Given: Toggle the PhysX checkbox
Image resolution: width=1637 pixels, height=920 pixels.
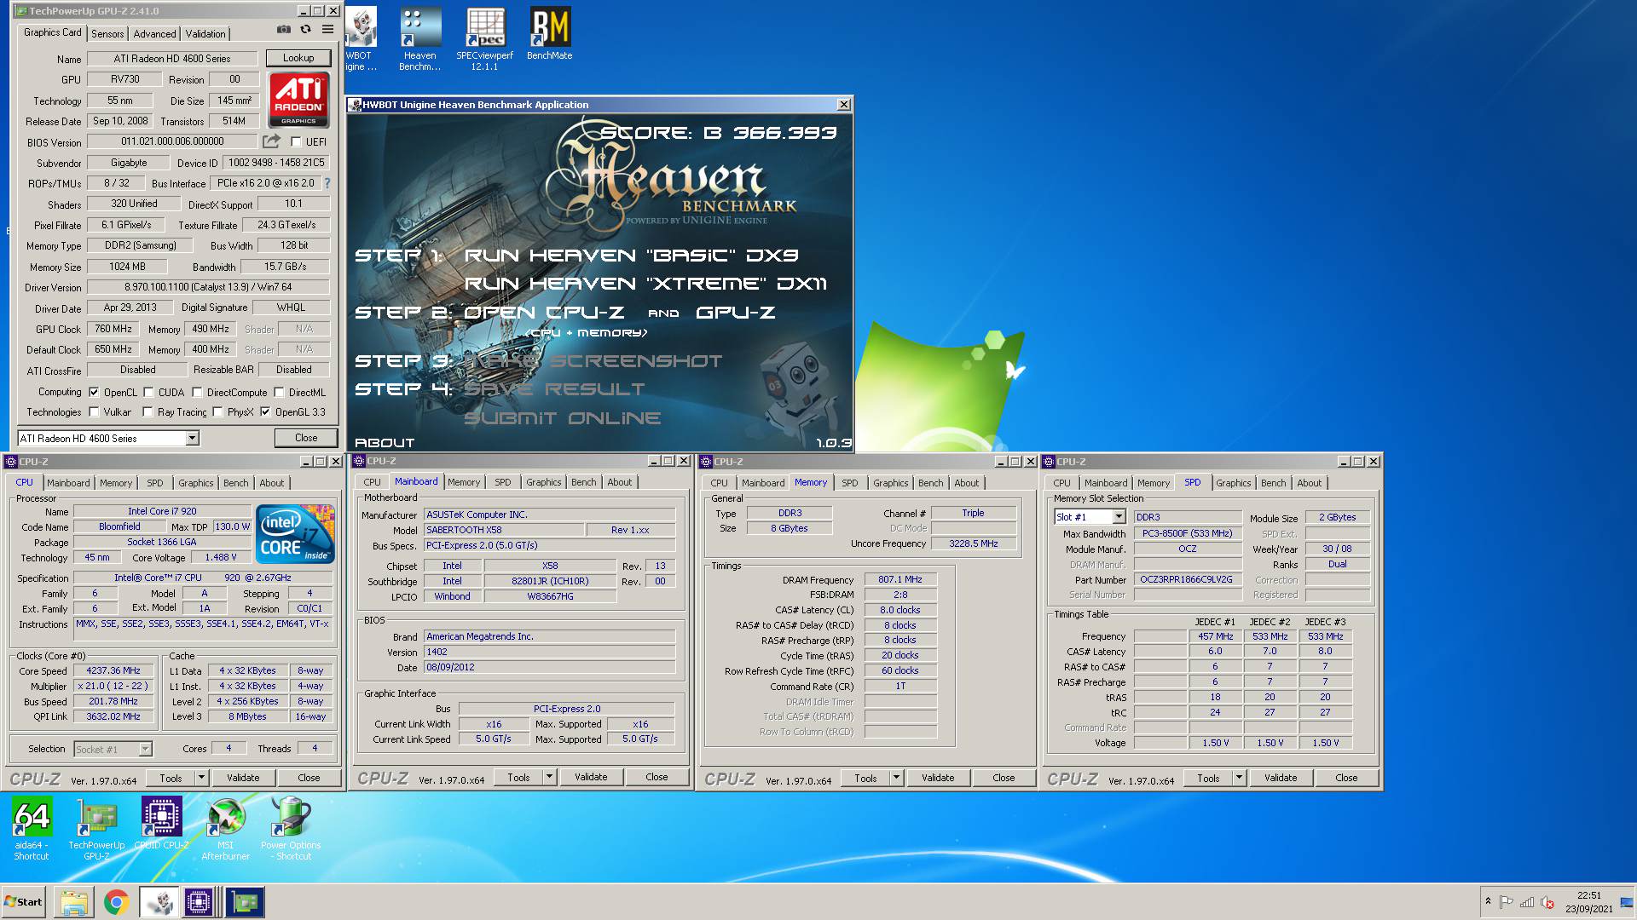Looking at the screenshot, I should [217, 412].
